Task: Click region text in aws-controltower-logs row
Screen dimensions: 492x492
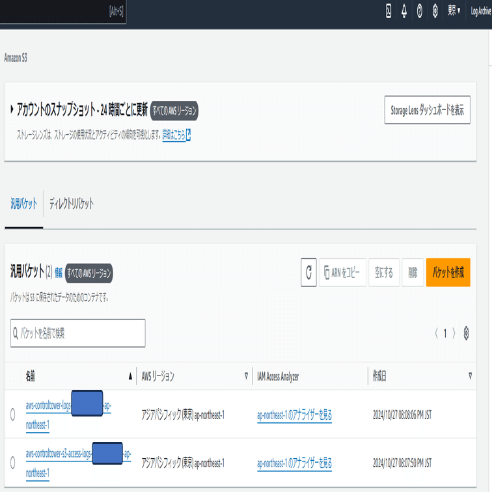Action: tap(183, 415)
